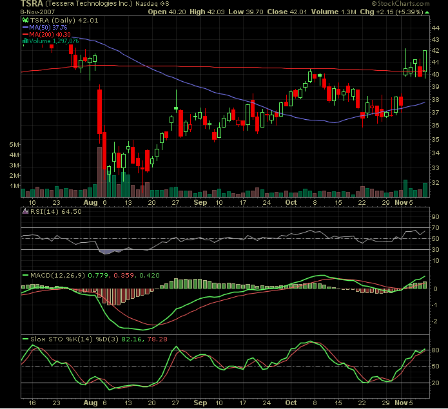Click the 3M volume scale label
This screenshot has width=448, height=409.
[x=14, y=166]
